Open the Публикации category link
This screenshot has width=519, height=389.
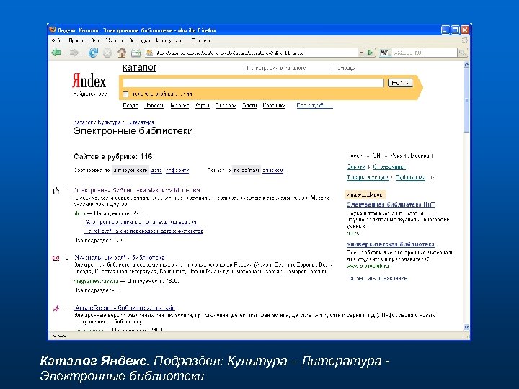point(410,178)
